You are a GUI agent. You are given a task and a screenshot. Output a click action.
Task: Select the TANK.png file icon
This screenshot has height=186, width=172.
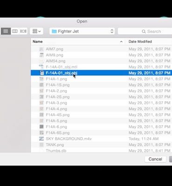tap(41, 145)
